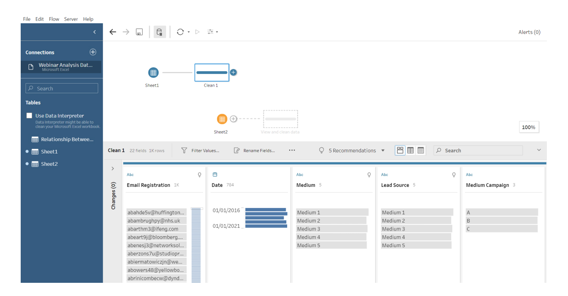Search tables in the Connections pane
Screen dimensions: 568x296
pos(62,88)
